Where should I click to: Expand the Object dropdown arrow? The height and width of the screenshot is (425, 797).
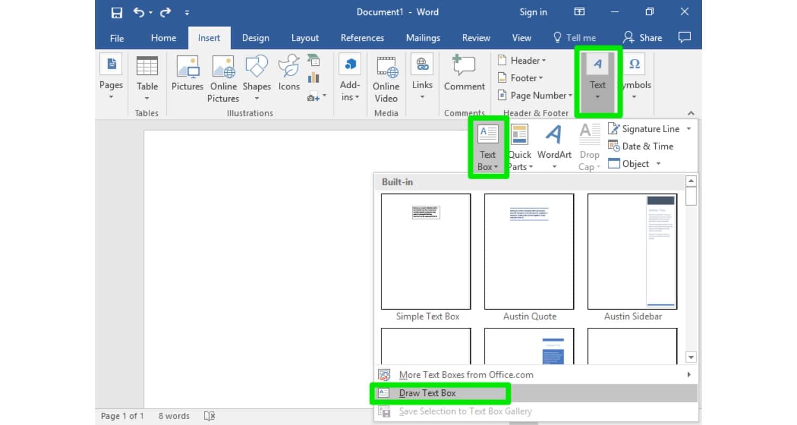(x=658, y=164)
